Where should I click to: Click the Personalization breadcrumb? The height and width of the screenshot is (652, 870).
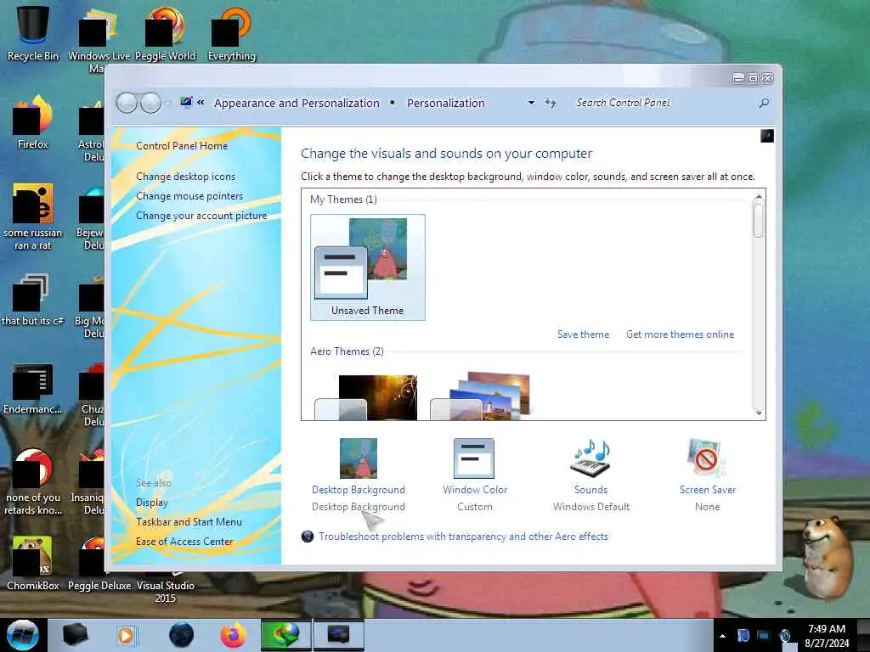pos(445,103)
